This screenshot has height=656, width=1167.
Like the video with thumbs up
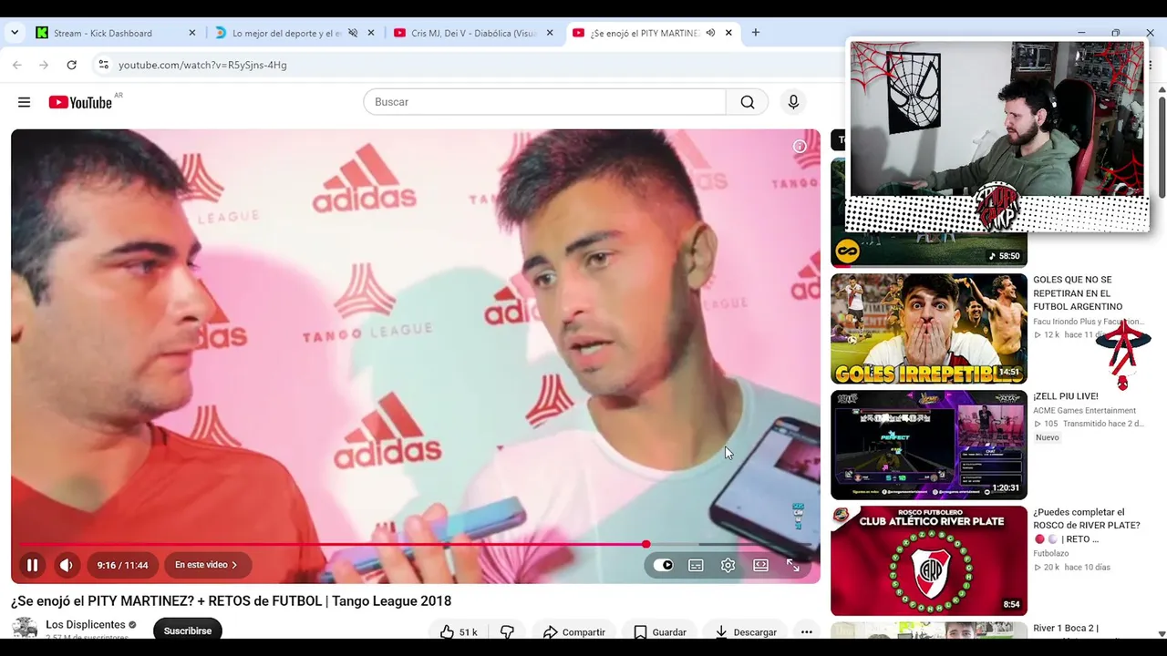459,631
